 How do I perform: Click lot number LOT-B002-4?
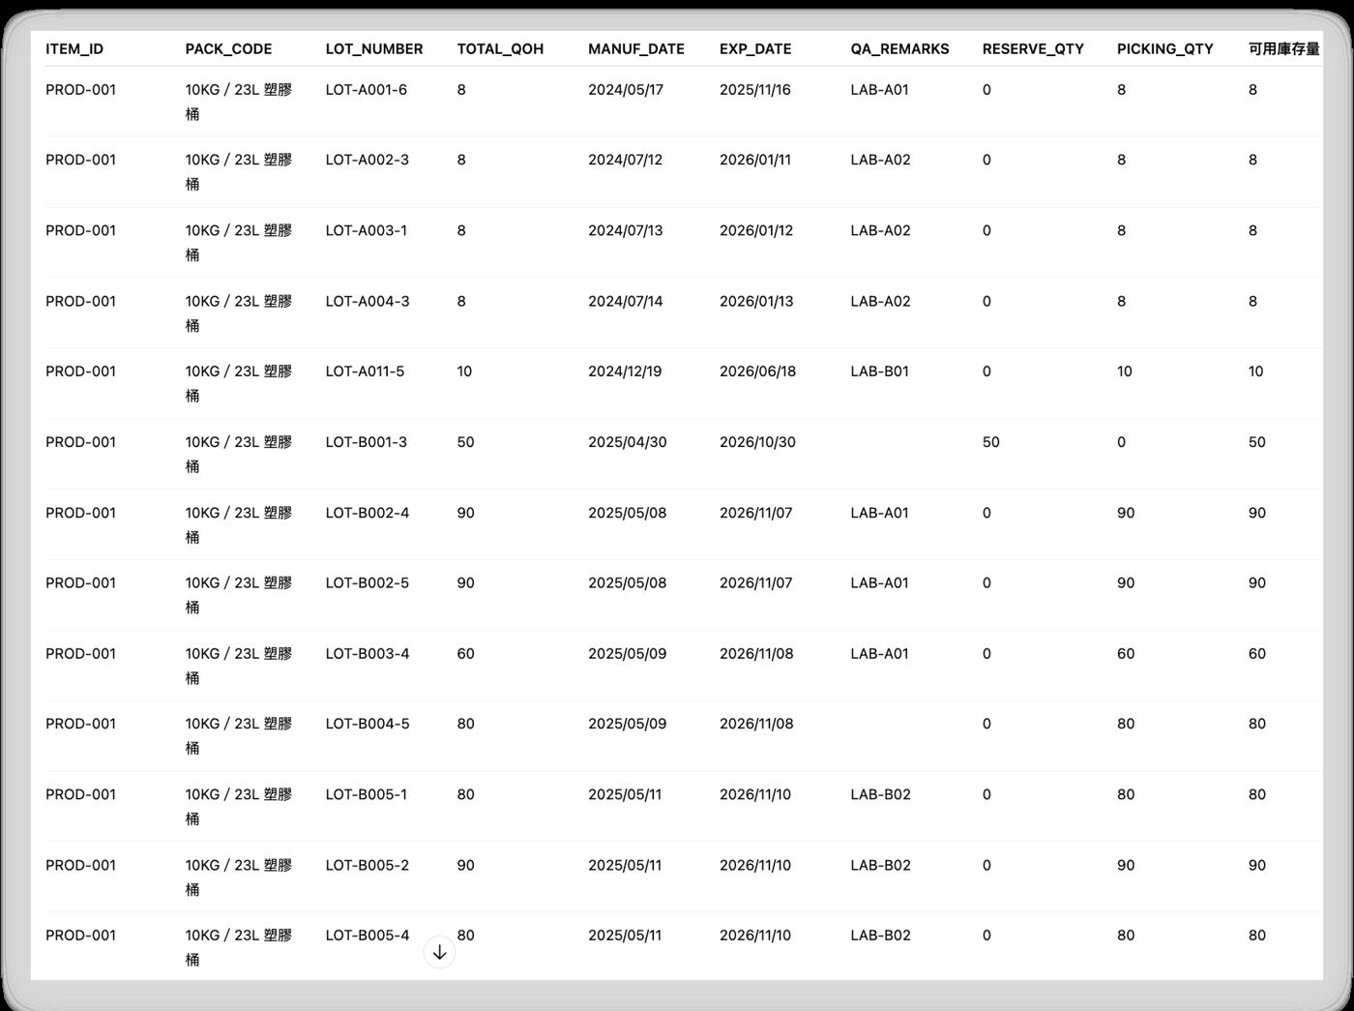[x=368, y=513]
